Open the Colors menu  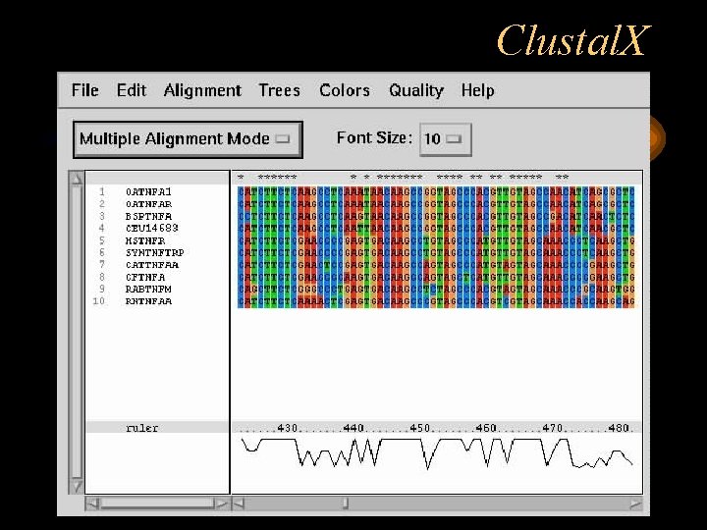(345, 90)
